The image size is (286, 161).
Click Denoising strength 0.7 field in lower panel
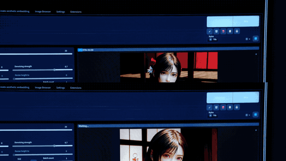(66, 142)
